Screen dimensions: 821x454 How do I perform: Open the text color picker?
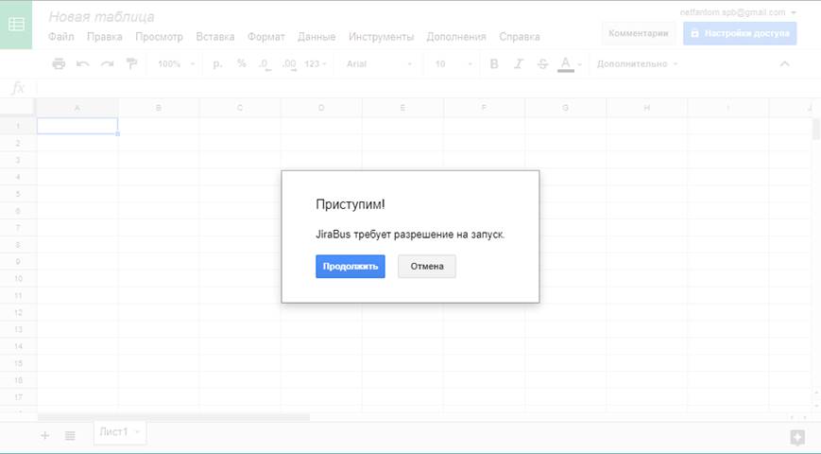[567, 64]
